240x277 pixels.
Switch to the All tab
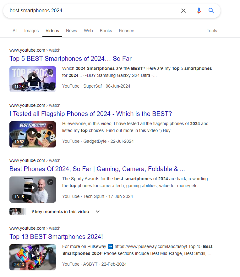[15, 31]
